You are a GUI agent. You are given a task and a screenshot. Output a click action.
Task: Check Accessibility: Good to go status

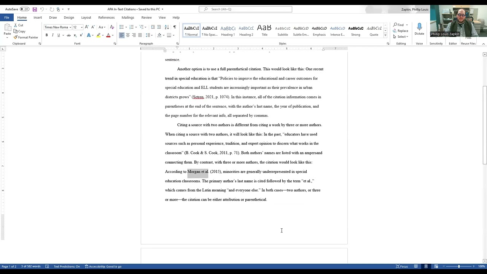(x=103, y=266)
